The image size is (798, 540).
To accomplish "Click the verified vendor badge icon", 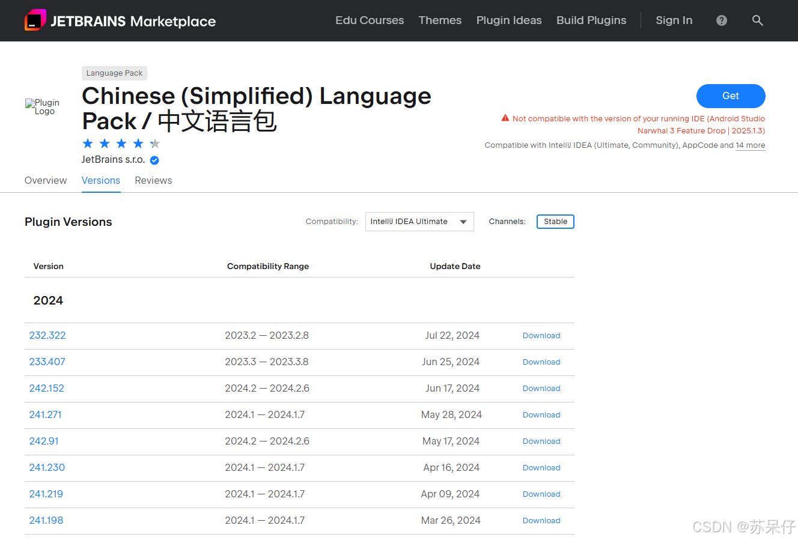I will [154, 160].
